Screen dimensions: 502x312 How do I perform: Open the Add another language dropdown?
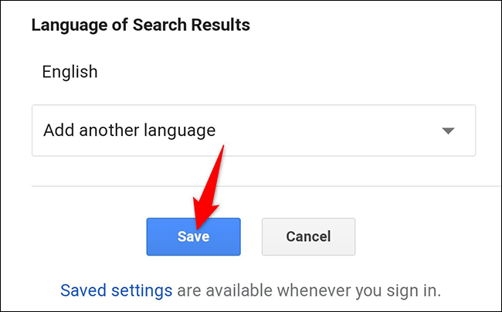(x=253, y=131)
